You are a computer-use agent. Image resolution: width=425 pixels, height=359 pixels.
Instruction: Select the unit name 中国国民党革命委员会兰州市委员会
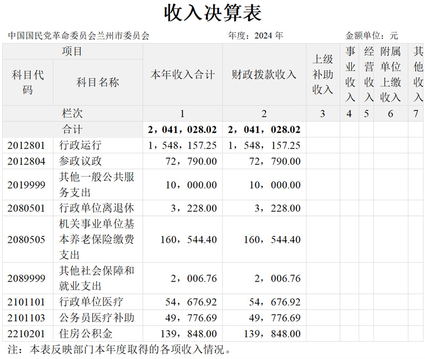tap(79, 36)
